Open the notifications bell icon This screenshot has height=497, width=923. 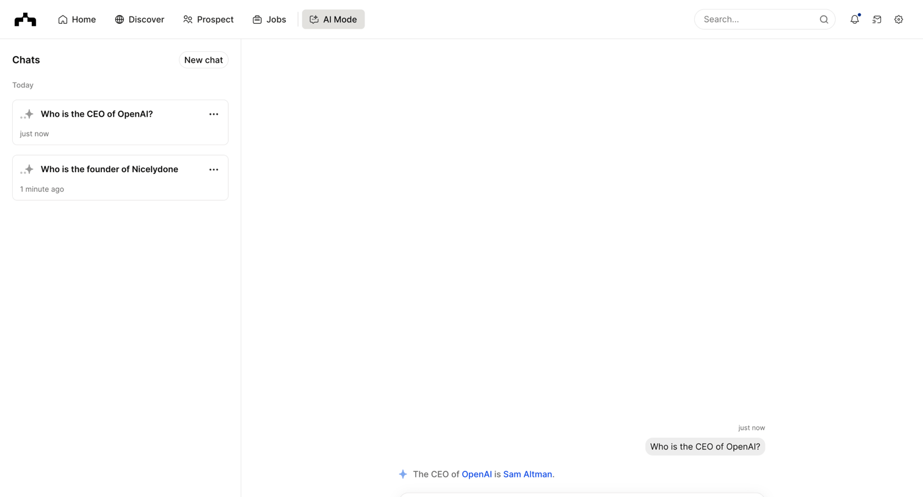click(855, 20)
